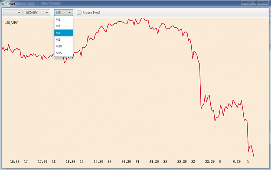Collapse the M3 timeframe dropdown

[63, 13]
